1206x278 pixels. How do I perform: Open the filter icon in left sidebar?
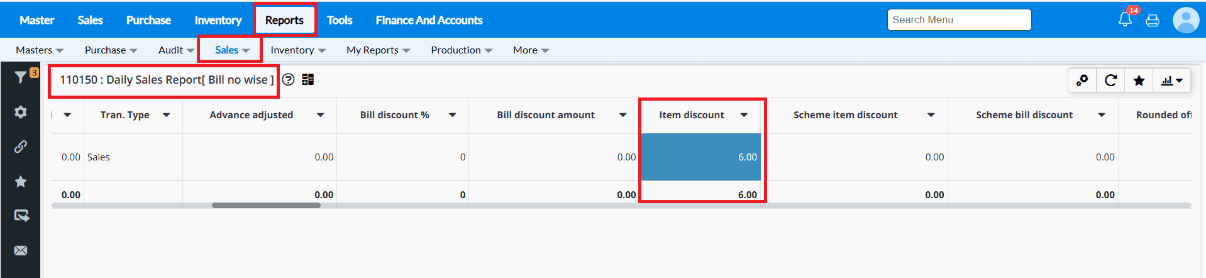(21, 77)
